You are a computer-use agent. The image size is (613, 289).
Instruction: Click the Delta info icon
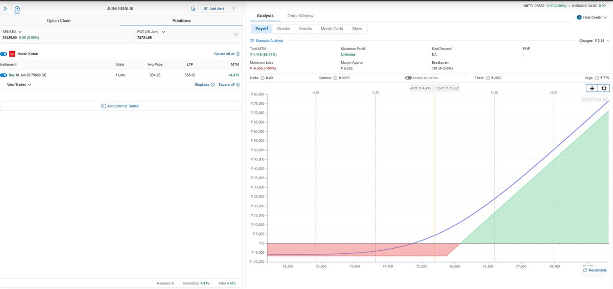click(x=263, y=78)
